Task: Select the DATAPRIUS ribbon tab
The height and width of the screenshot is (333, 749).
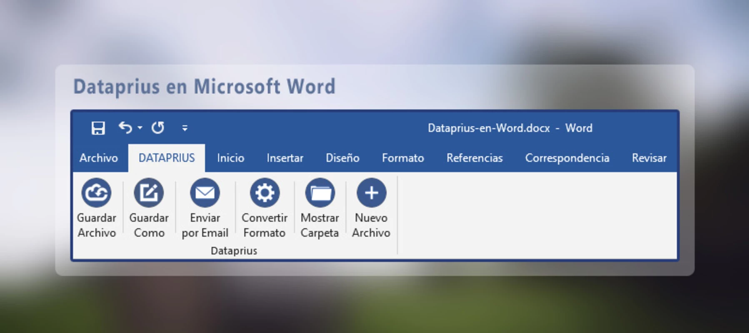Action: click(167, 158)
